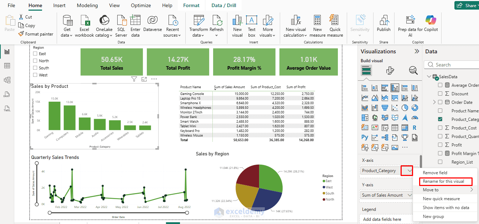Select the Pie chart visual icon

tap(405, 108)
